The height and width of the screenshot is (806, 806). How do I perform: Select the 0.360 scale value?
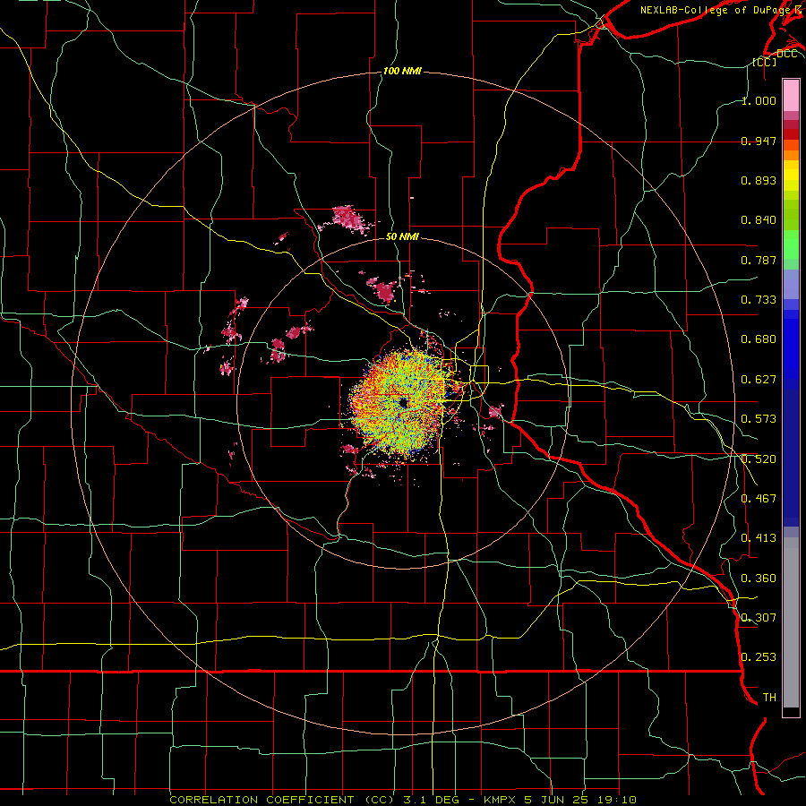pyautogui.click(x=759, y=579)
